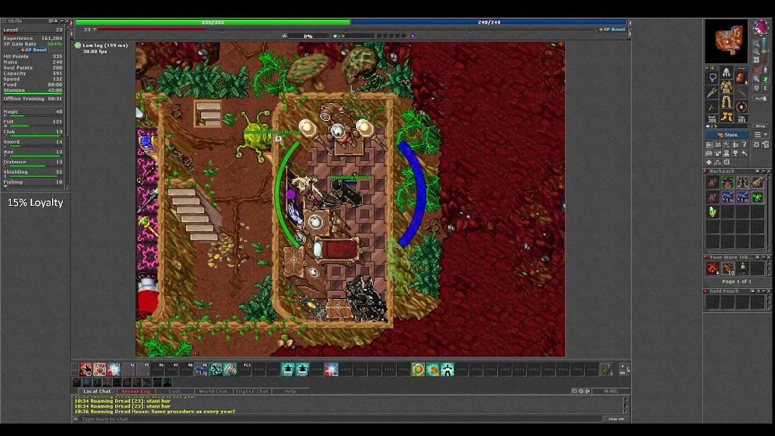The image size is (775, 436).
Task: Click the plus icon in widget grid
Action: [x=709, y=162]
